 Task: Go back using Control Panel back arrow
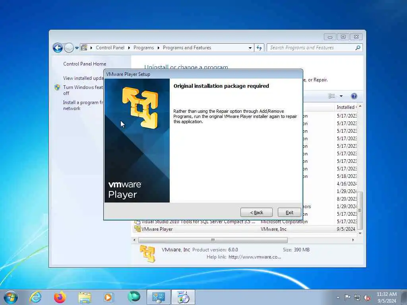[x=58, y=48]
